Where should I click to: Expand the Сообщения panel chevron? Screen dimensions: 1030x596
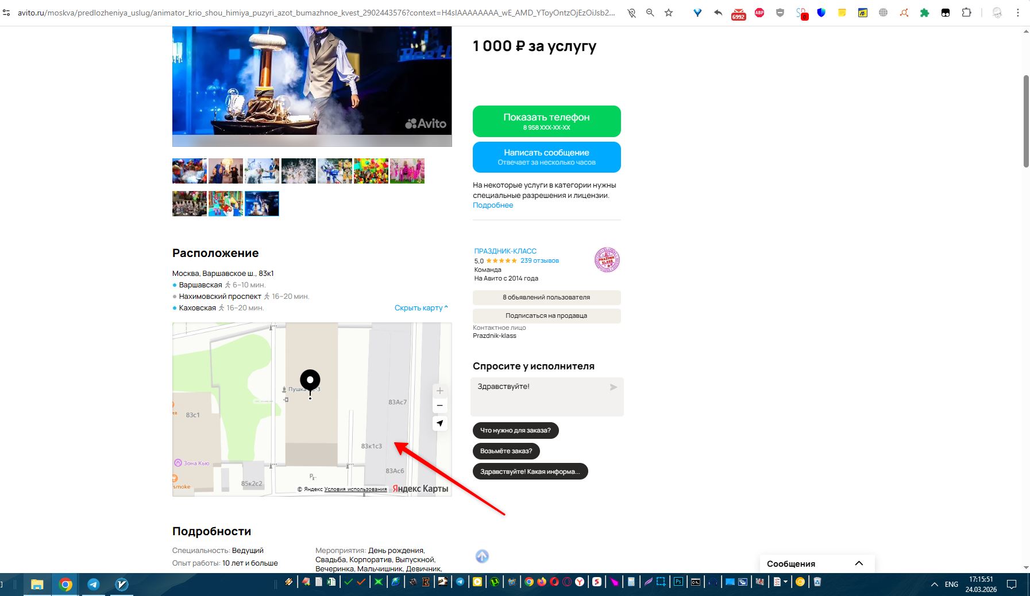(x=859, y=563)
